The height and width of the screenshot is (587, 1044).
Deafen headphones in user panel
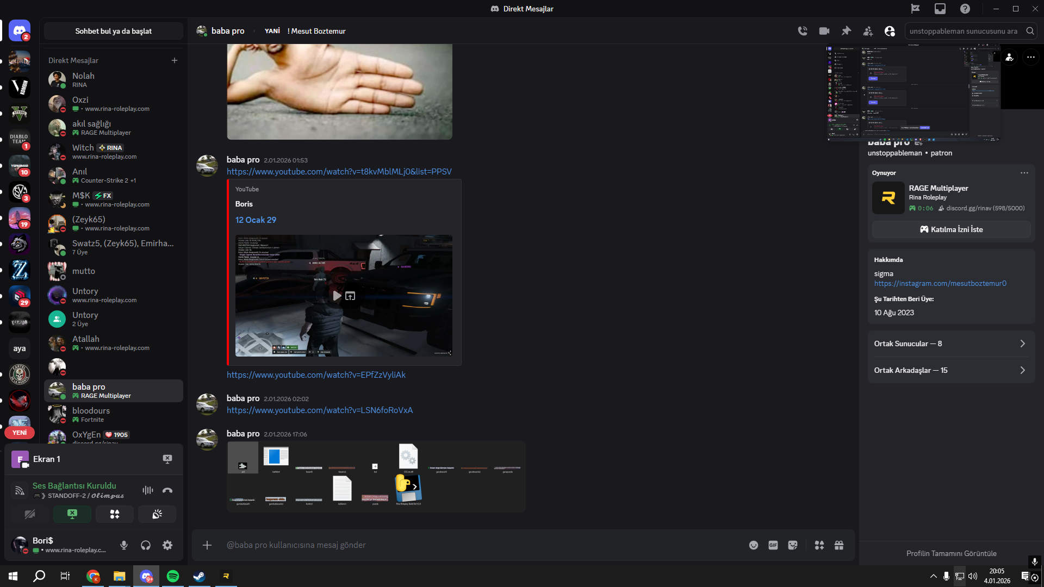pos(146,545)
